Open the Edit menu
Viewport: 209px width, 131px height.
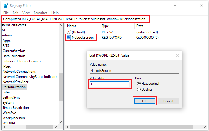(16, 13)
